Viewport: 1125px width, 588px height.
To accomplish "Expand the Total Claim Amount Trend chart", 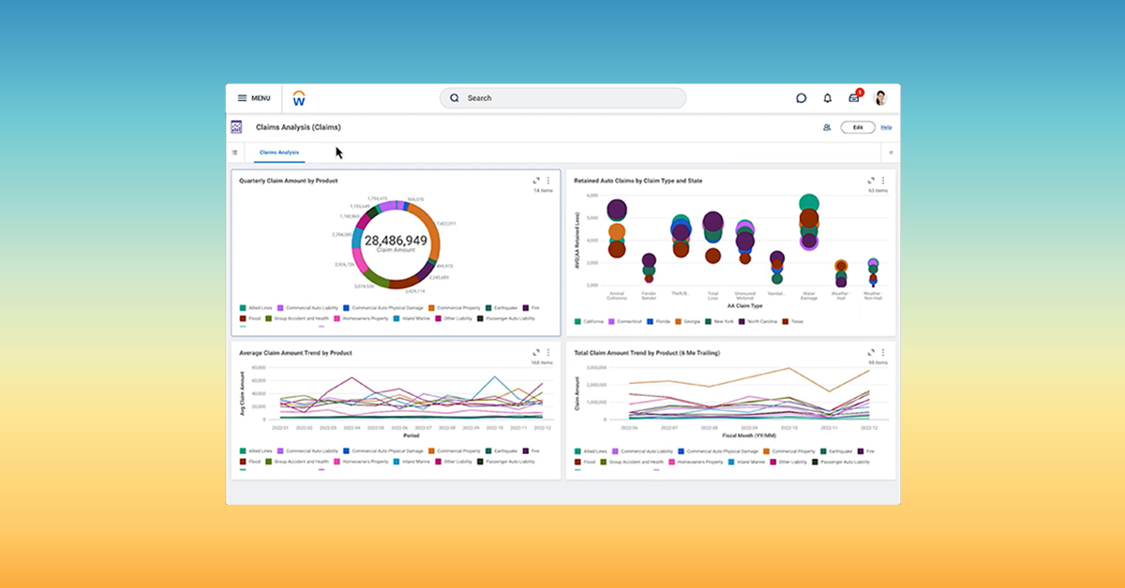I will tap(871, 352).
